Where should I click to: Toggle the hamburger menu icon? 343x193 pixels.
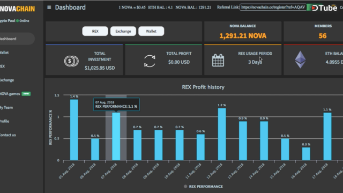(x=49, y=8)
